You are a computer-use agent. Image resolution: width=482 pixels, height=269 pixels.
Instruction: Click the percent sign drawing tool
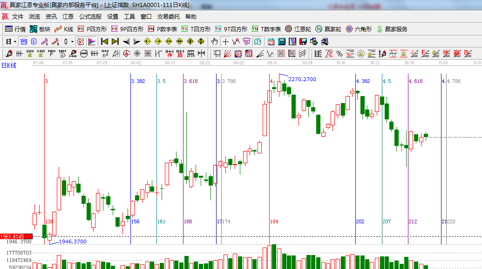click(x=339, y=54)
